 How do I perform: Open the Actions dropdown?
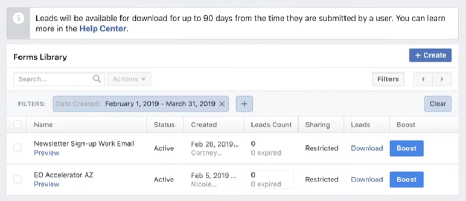coord(129,79)
